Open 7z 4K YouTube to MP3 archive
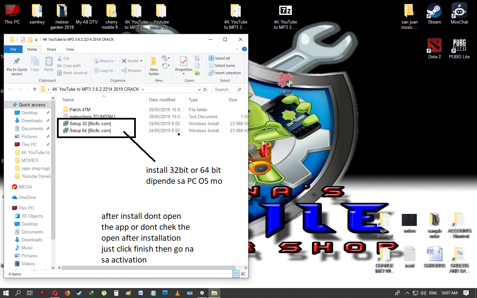The width and height of the screenshot is (477, 298). coord(285,17)
